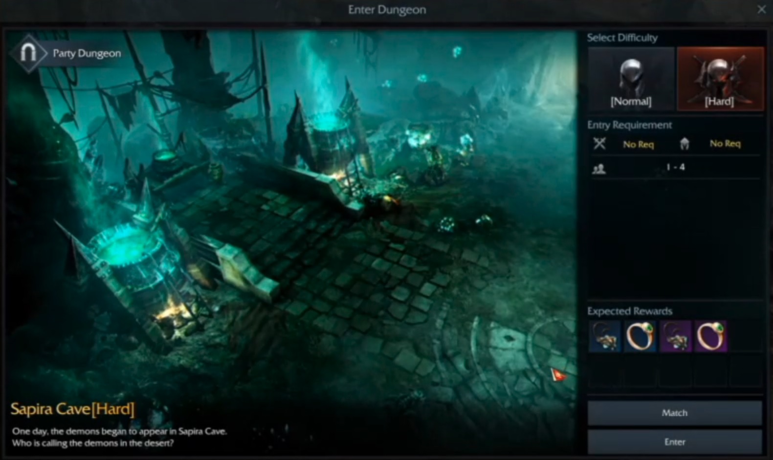Click the party size people icon
This screenshot has width=773, height=460.
coord(599,169)
